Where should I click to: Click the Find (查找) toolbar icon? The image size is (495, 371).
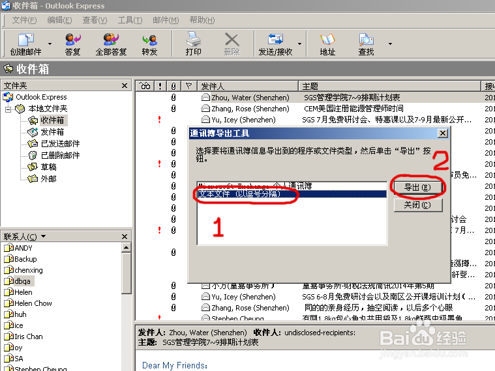(366, 44)
